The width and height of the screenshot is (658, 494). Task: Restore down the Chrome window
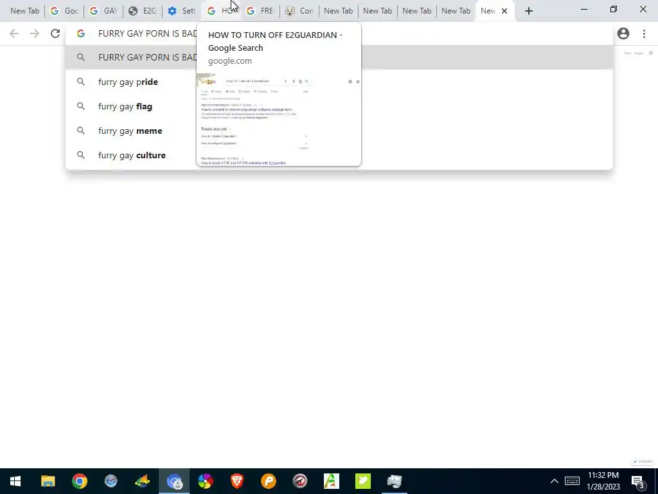coord(614,9)
